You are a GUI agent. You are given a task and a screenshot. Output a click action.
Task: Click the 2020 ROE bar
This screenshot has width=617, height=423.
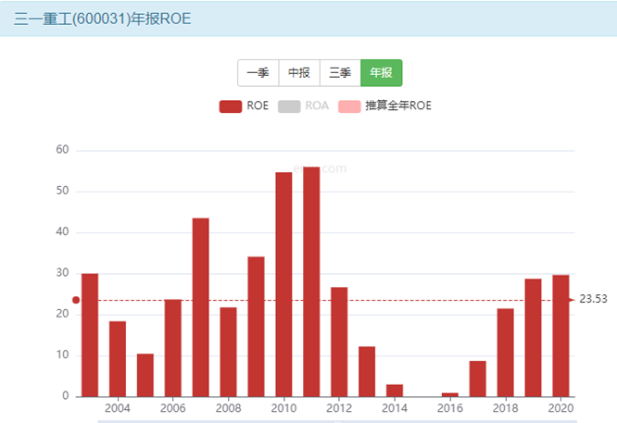point(560,336)
